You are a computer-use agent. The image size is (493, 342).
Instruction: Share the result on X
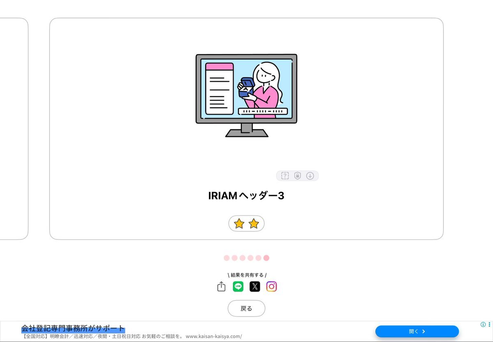tap(255, 286)
